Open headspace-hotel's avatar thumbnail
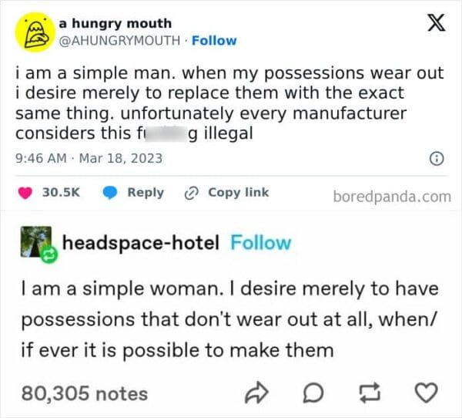The height and width of the screenshot is (418, 462). [36, 241]
